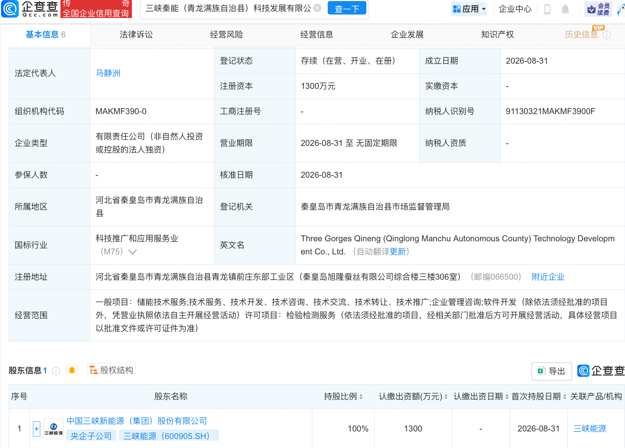The image size is (625, 448).
Task: Export the shareholder table via 导出
Action: pos(551,371)
